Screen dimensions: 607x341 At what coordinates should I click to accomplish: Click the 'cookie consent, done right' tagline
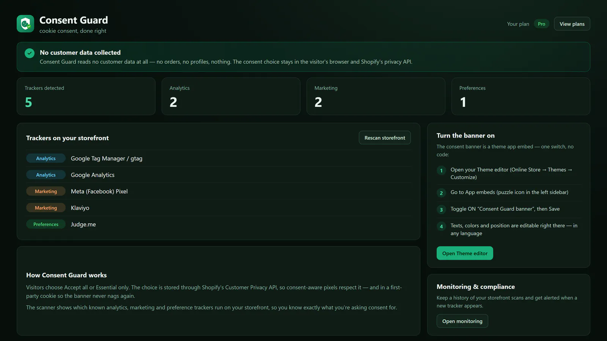click(73, 31)
